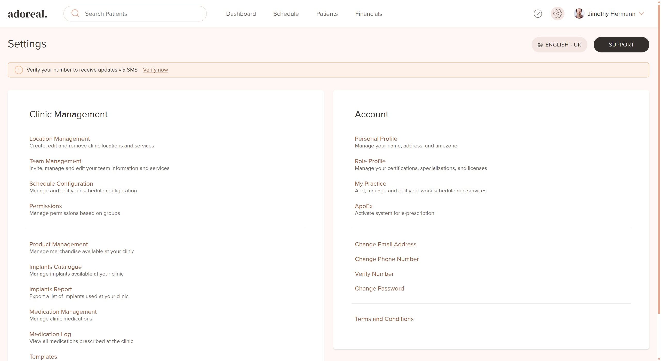Open Team Management link
This screenshot has height=361, width=661.
(55, 161)
